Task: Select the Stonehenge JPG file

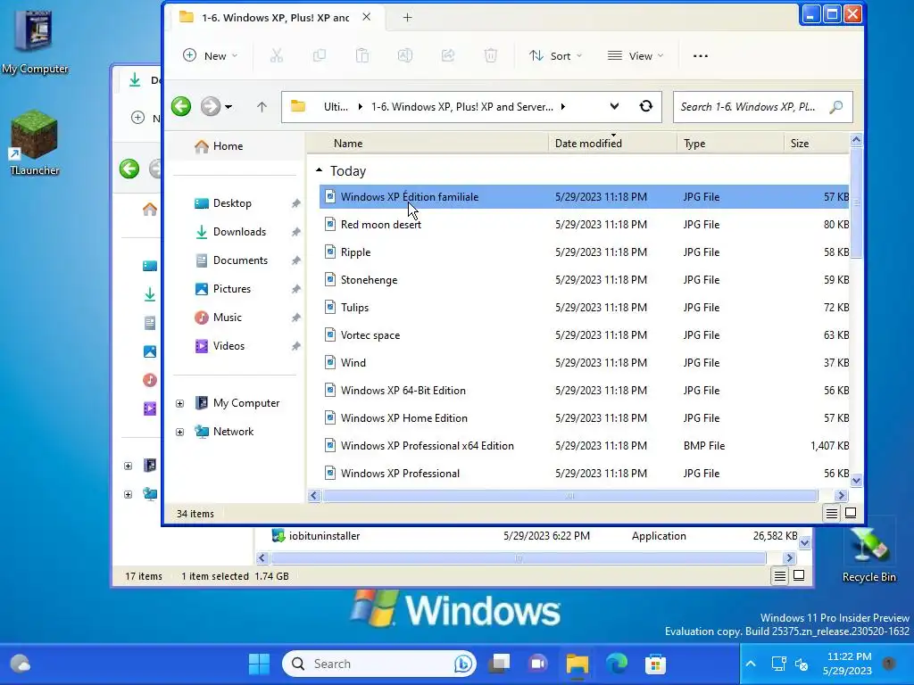Action: point(584,279)
